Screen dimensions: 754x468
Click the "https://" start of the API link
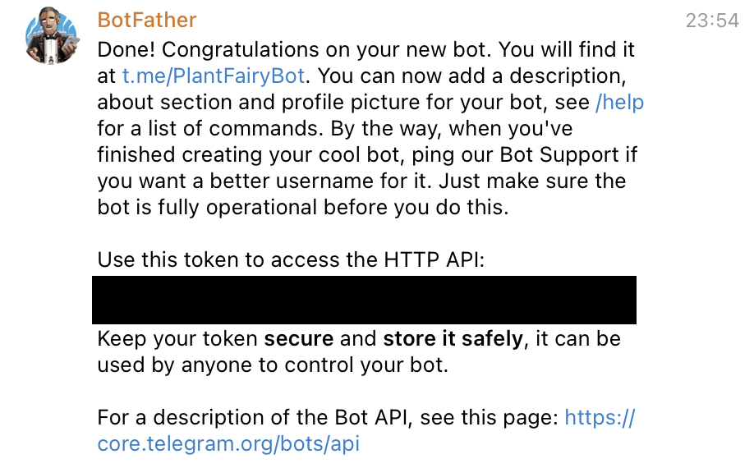click(x=600, y=418)
